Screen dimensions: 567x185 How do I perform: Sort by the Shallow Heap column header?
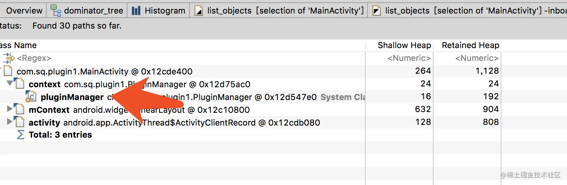point(404,45)
